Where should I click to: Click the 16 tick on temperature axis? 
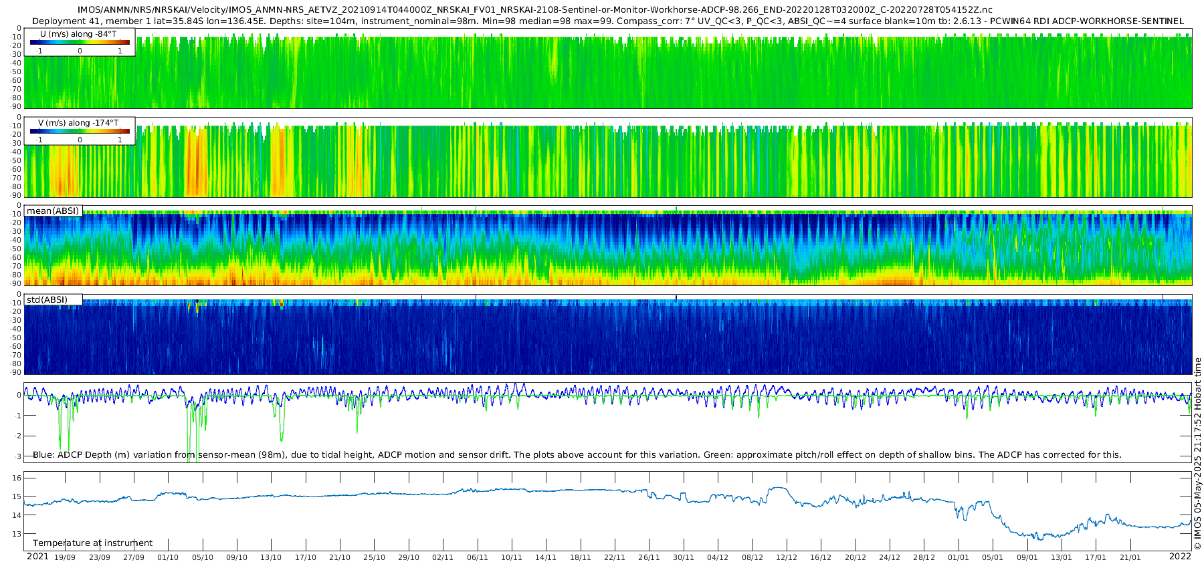click(x=17, y=478)
